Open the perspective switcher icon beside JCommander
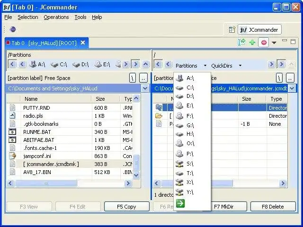 (x=232, y=29)
